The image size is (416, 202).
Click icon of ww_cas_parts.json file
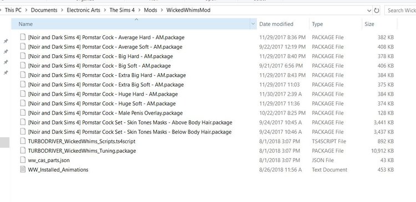[x=23, y=160]
